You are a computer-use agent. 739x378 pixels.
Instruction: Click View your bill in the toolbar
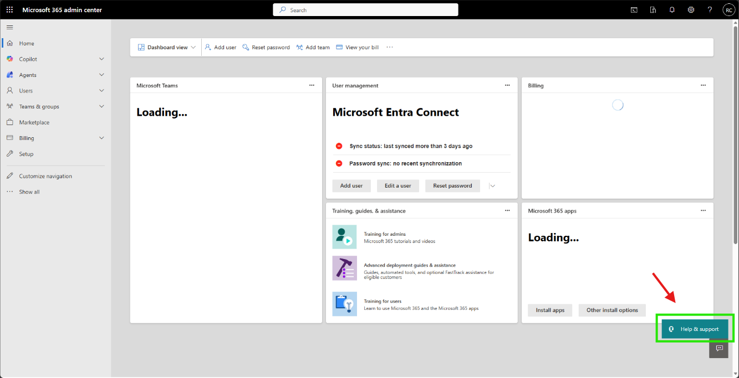point(358,47)
